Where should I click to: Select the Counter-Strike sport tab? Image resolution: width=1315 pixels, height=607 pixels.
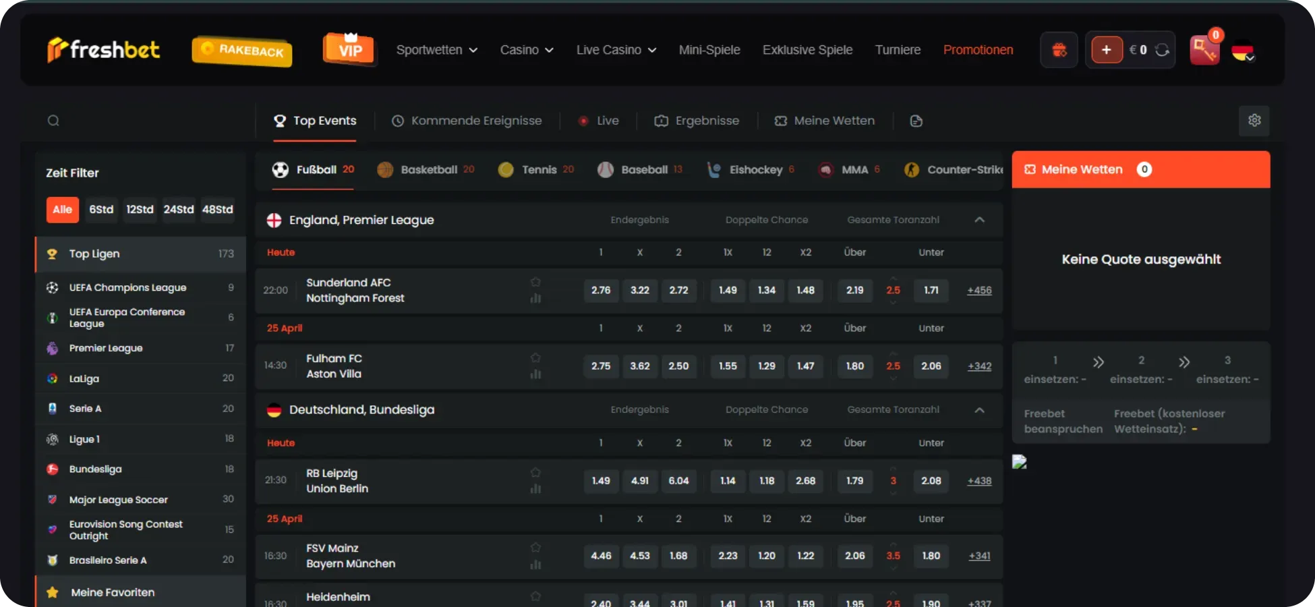[953, 170]
